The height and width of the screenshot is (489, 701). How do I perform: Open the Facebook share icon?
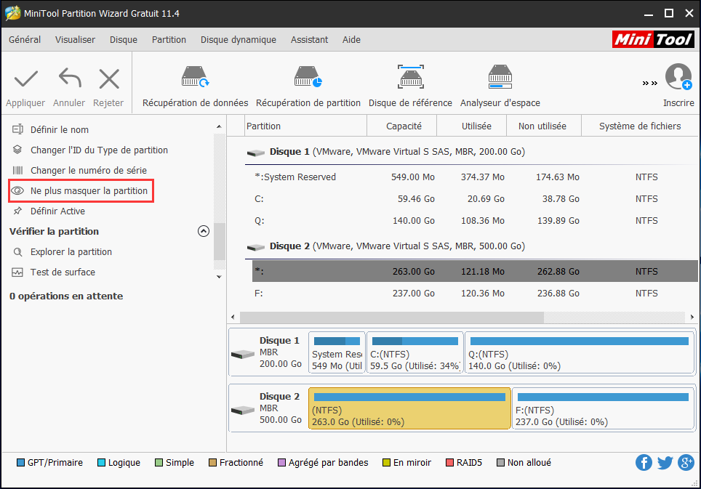pos(644,463)
